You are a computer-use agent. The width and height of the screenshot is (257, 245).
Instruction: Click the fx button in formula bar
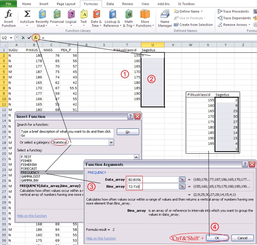pyautogui.click(x=36, y=37)
